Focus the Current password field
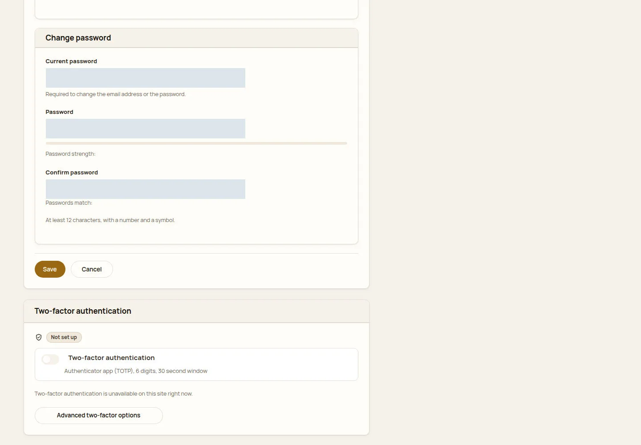 (146, 78)
